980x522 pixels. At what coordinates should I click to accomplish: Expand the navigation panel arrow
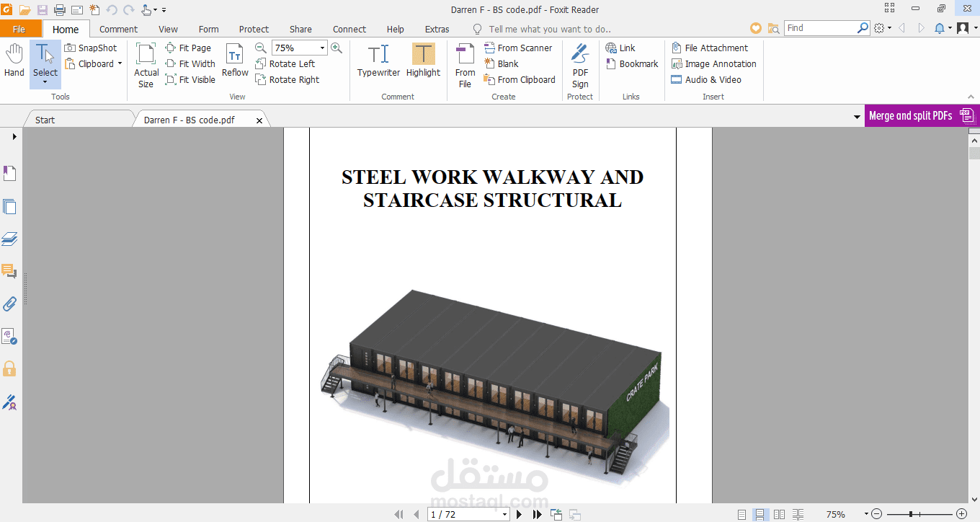pos(14,136)
